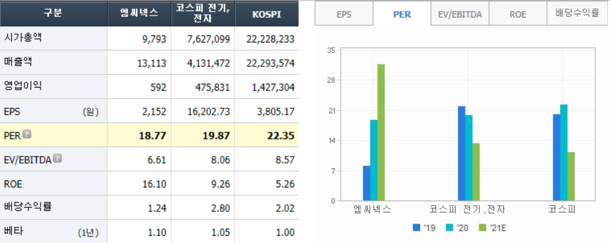The image size is (610, 243).
Task: Click the value 1,427,304
Action: (273, 88)
